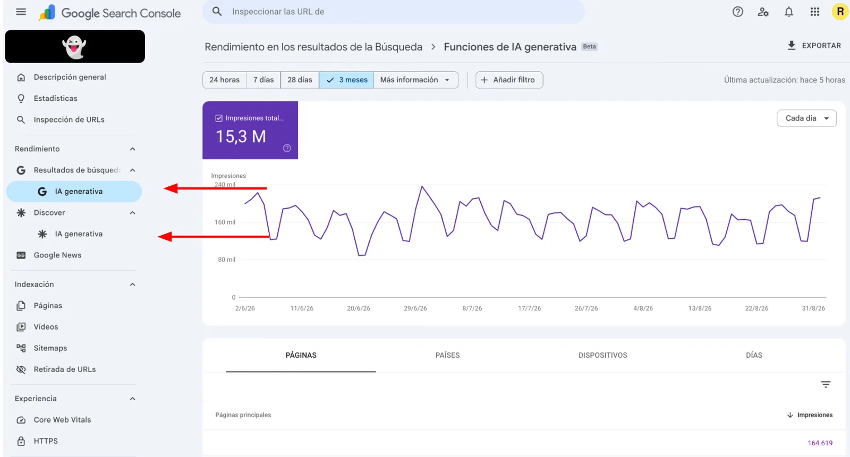The width and height of the screenshot is (850, 457).
Task: Select the 3 meses date range
Action: [x=346, y=80]
